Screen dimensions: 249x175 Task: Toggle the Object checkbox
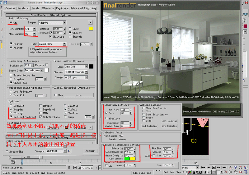(70, 33)
